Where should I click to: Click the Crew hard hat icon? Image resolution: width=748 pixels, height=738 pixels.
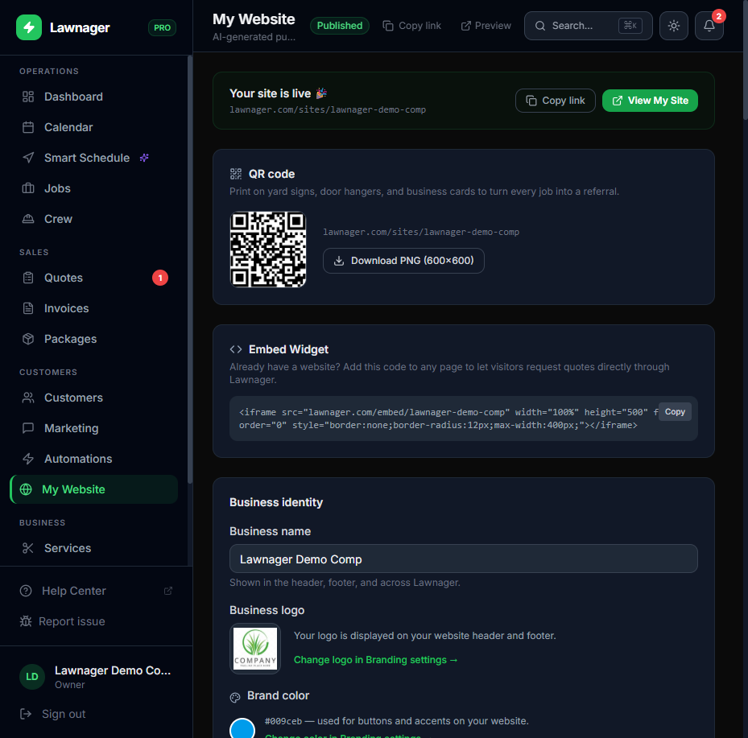pos(28,219)
